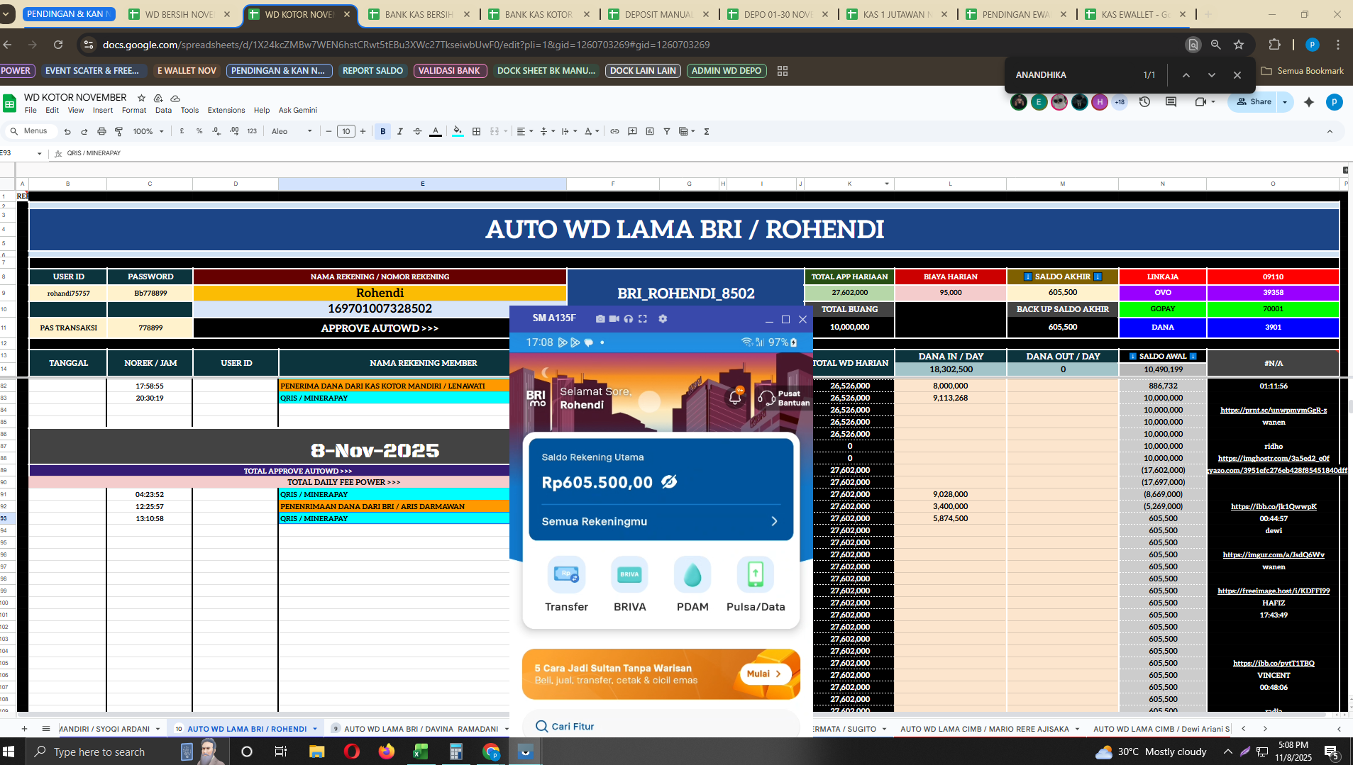1353x765 pixels.
Task: Take a screenshot in the SM A135F window
Action: click(x=600, y=319)
